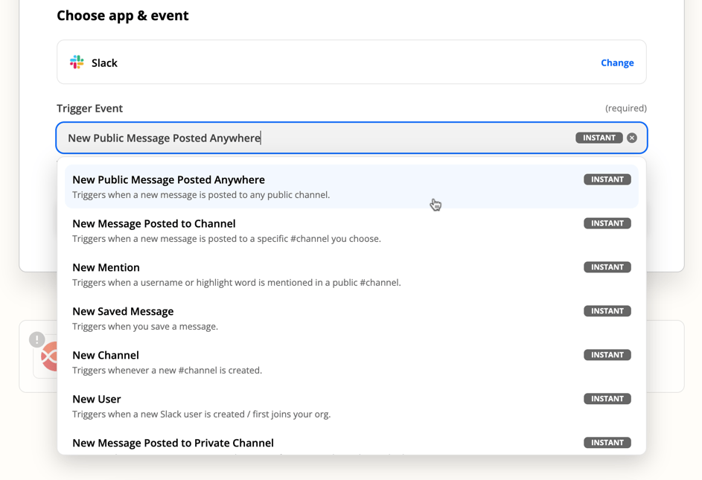The height and width of the screenshot is (480, 702).
Task: Click the INSTANT badge inside the Trigger Event field
Action: (x=599, y=138)
